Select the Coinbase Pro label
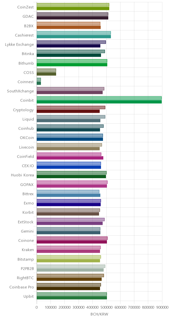 [21, 287]
